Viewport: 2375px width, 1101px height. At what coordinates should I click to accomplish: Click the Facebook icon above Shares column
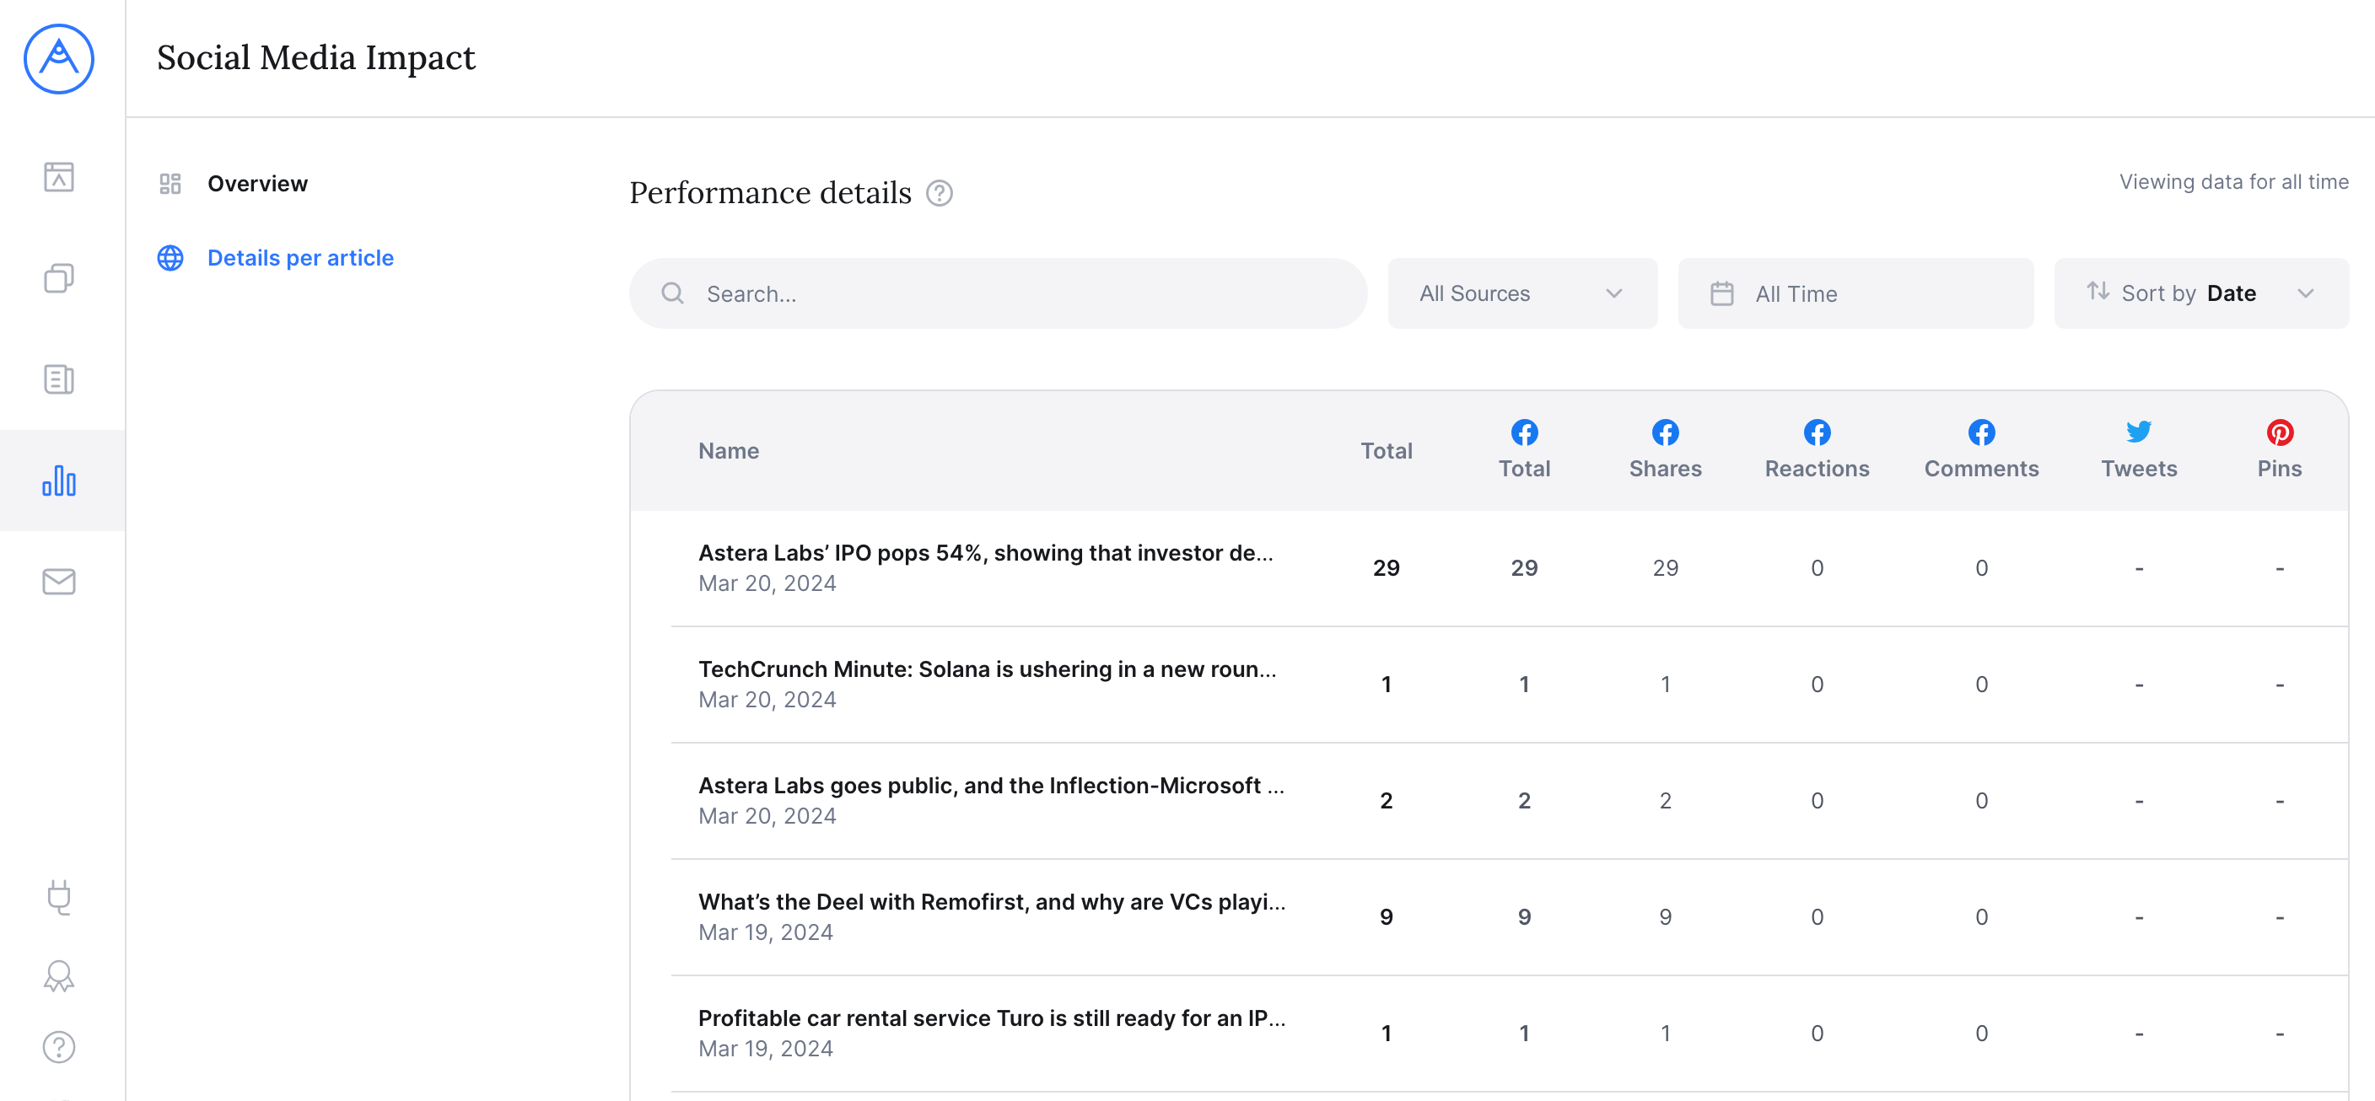1665,432
